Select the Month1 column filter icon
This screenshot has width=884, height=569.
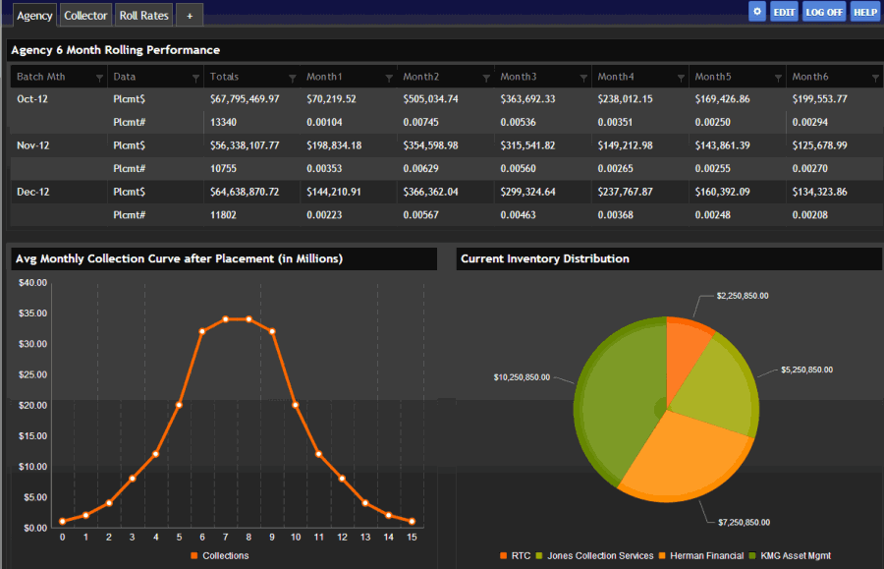(x=391, y=76)
